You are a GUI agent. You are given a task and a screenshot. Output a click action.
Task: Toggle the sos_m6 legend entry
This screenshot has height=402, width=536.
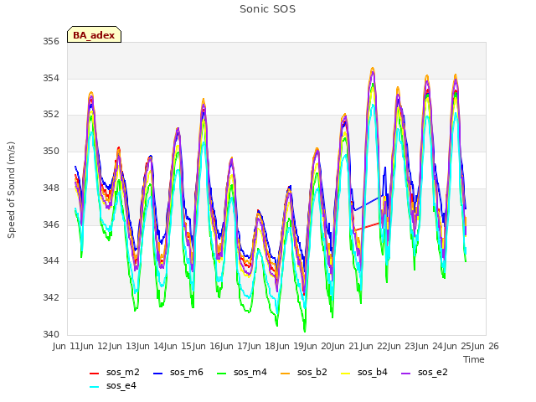[178, 372]
